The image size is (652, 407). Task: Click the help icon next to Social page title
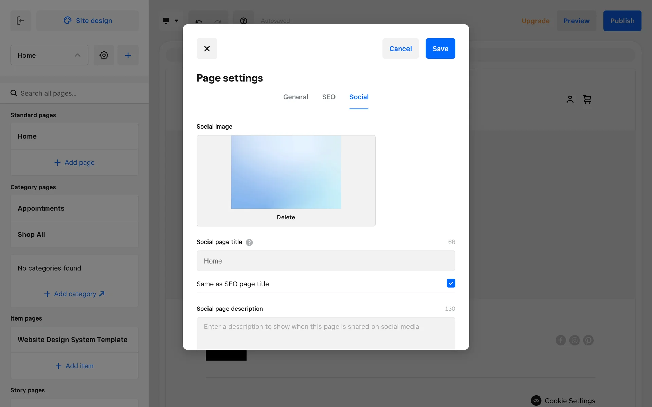(249, 242)
